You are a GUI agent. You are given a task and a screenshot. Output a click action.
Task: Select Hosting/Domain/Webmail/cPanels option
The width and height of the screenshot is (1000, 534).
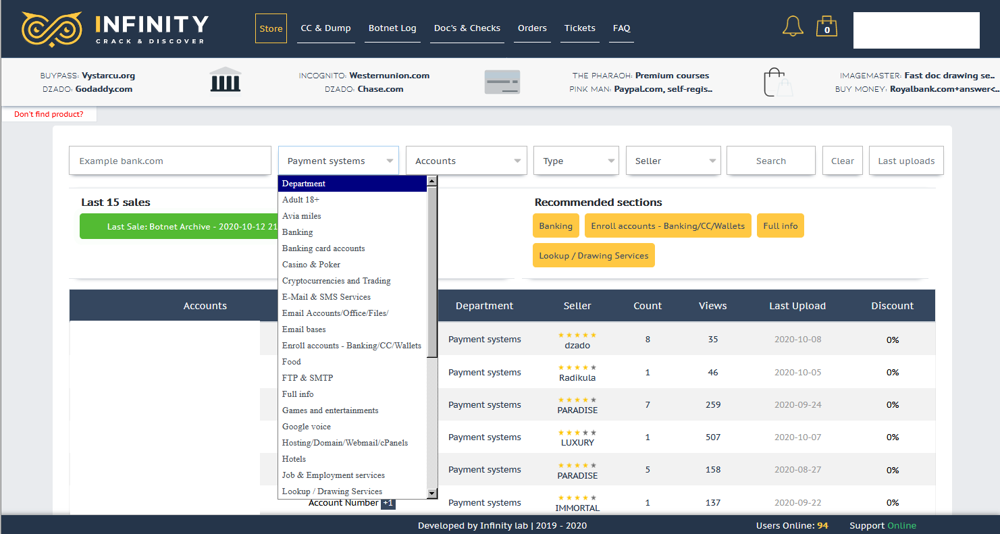pyautogui.click(x=352, y=443)
